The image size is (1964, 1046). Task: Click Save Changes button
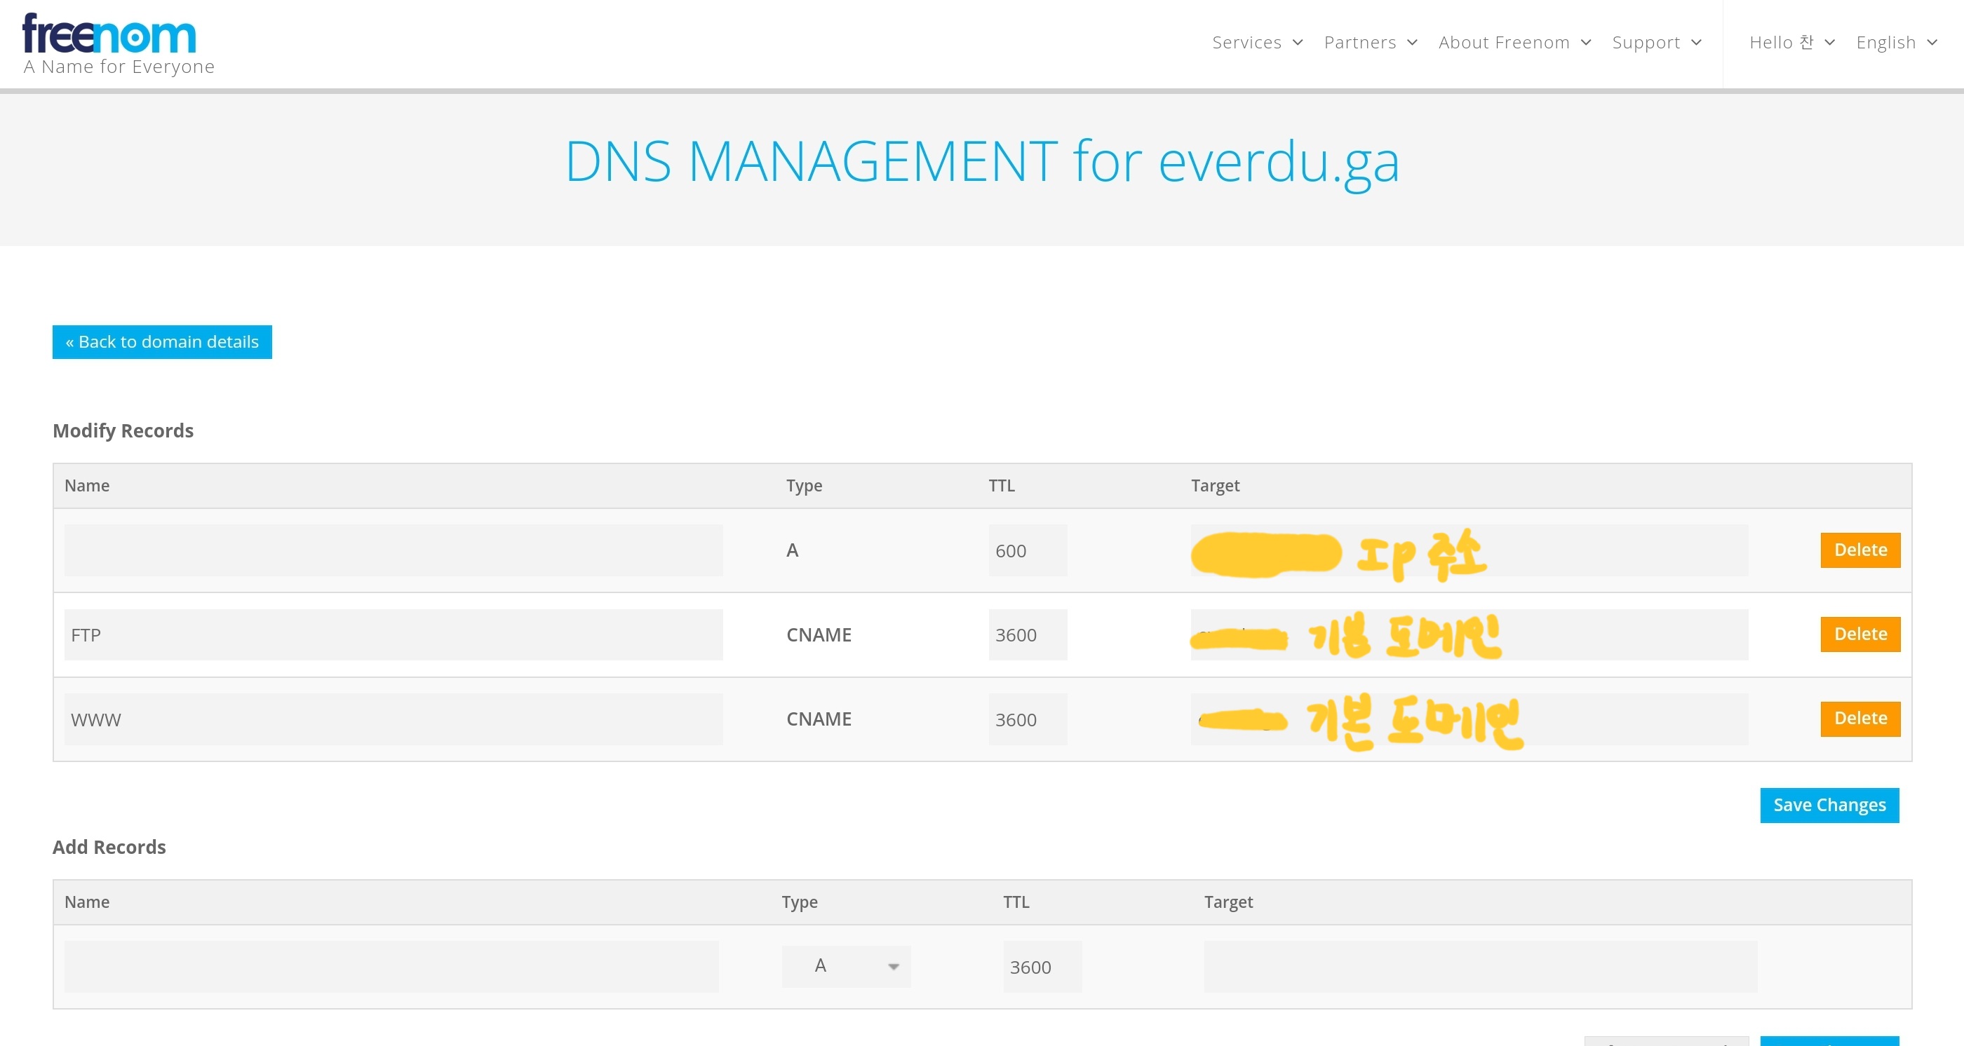click(1829, 805)
